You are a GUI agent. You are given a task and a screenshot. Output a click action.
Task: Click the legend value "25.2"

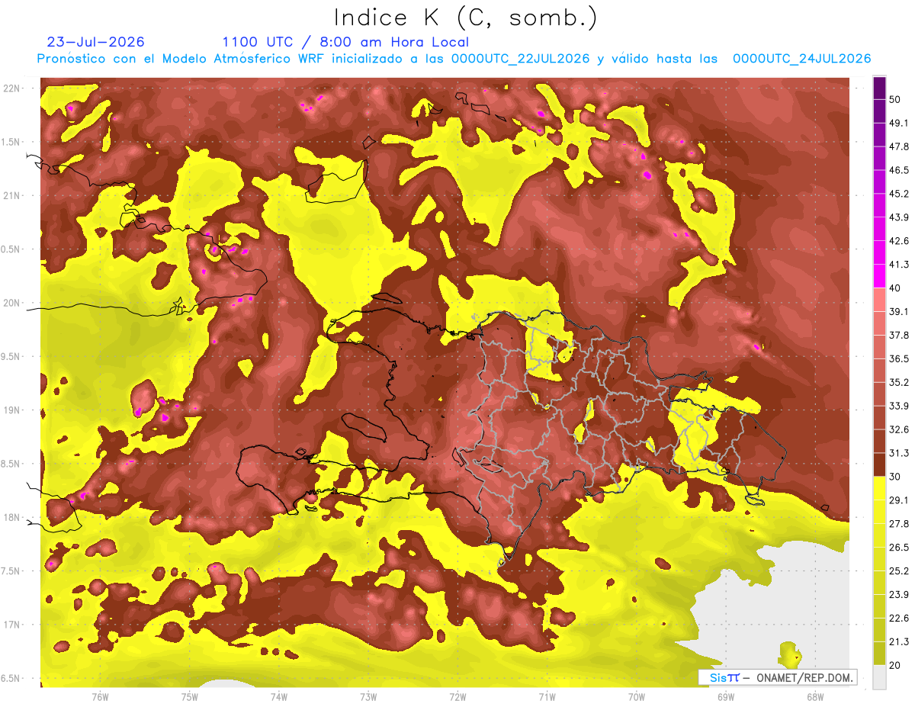point(898,571)
